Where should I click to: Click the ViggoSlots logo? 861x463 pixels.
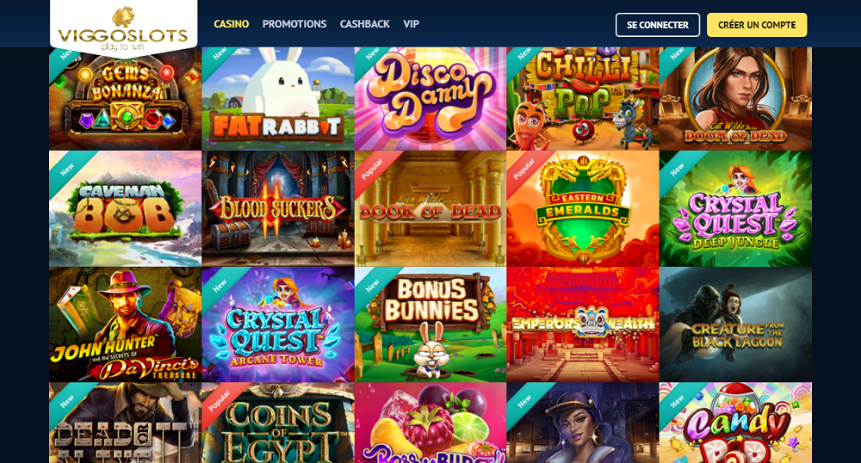[x=123, y=29]
